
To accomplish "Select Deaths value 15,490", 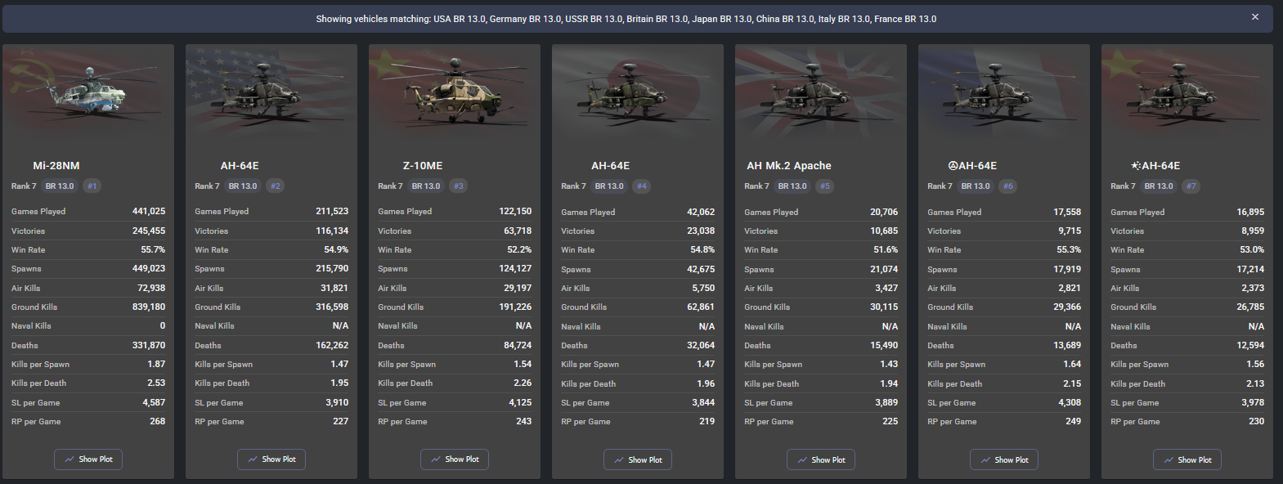I will pyautogui.click(x=884, y=346).
